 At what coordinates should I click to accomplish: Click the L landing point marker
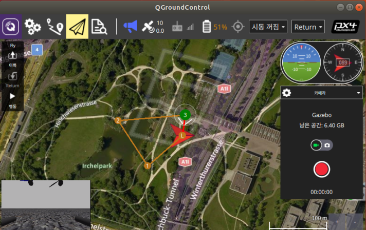point(182,135)
